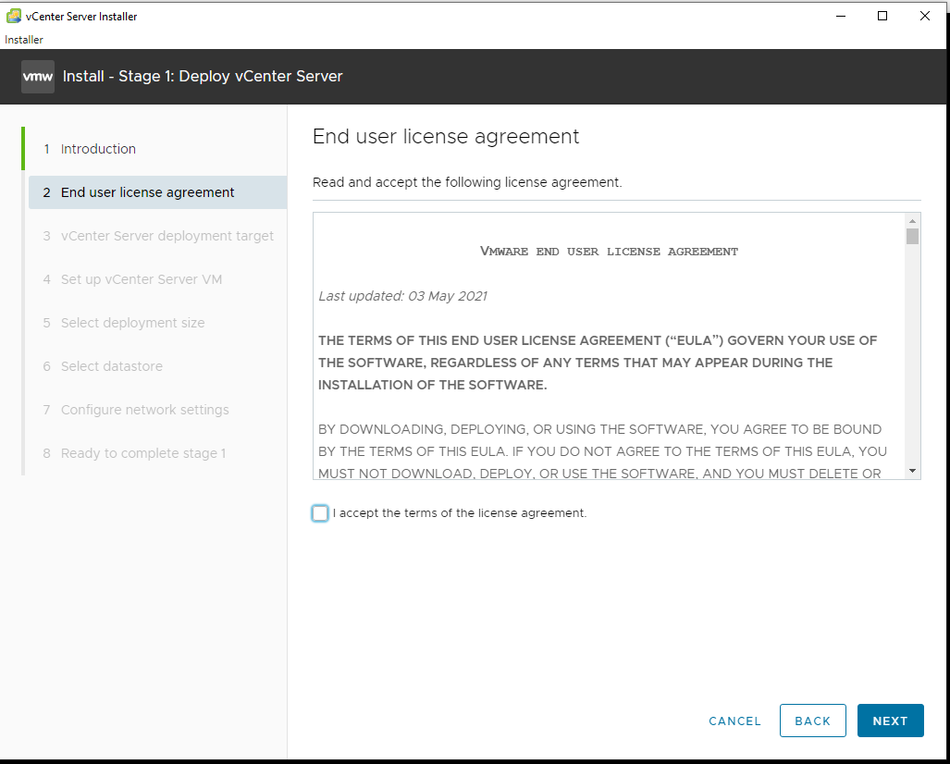Click the vmw logo icon
Image resolution: width=950 pixels, height=764 pixels.
point(38,77)
